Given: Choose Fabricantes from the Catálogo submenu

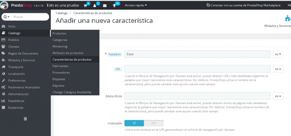Looking at the screenshot, I should [60, 66].
